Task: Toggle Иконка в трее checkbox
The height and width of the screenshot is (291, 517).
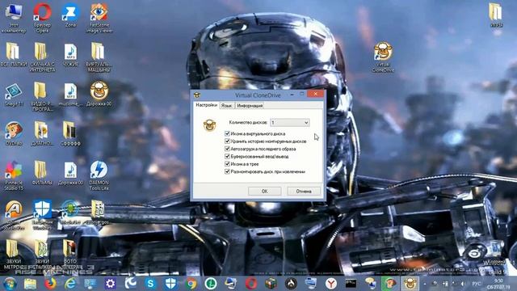Action: point(227,164)
